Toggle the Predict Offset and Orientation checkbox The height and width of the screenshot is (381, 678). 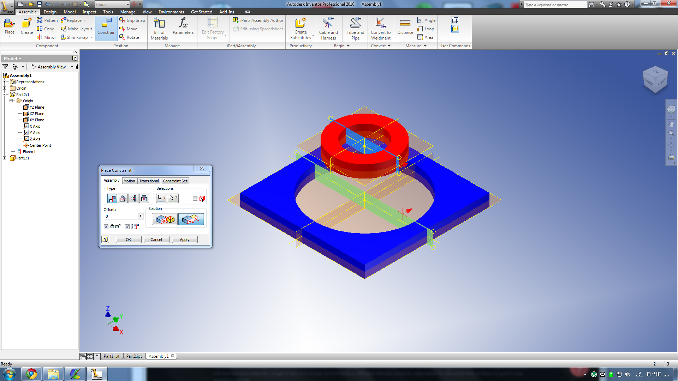tap(127, 226)
